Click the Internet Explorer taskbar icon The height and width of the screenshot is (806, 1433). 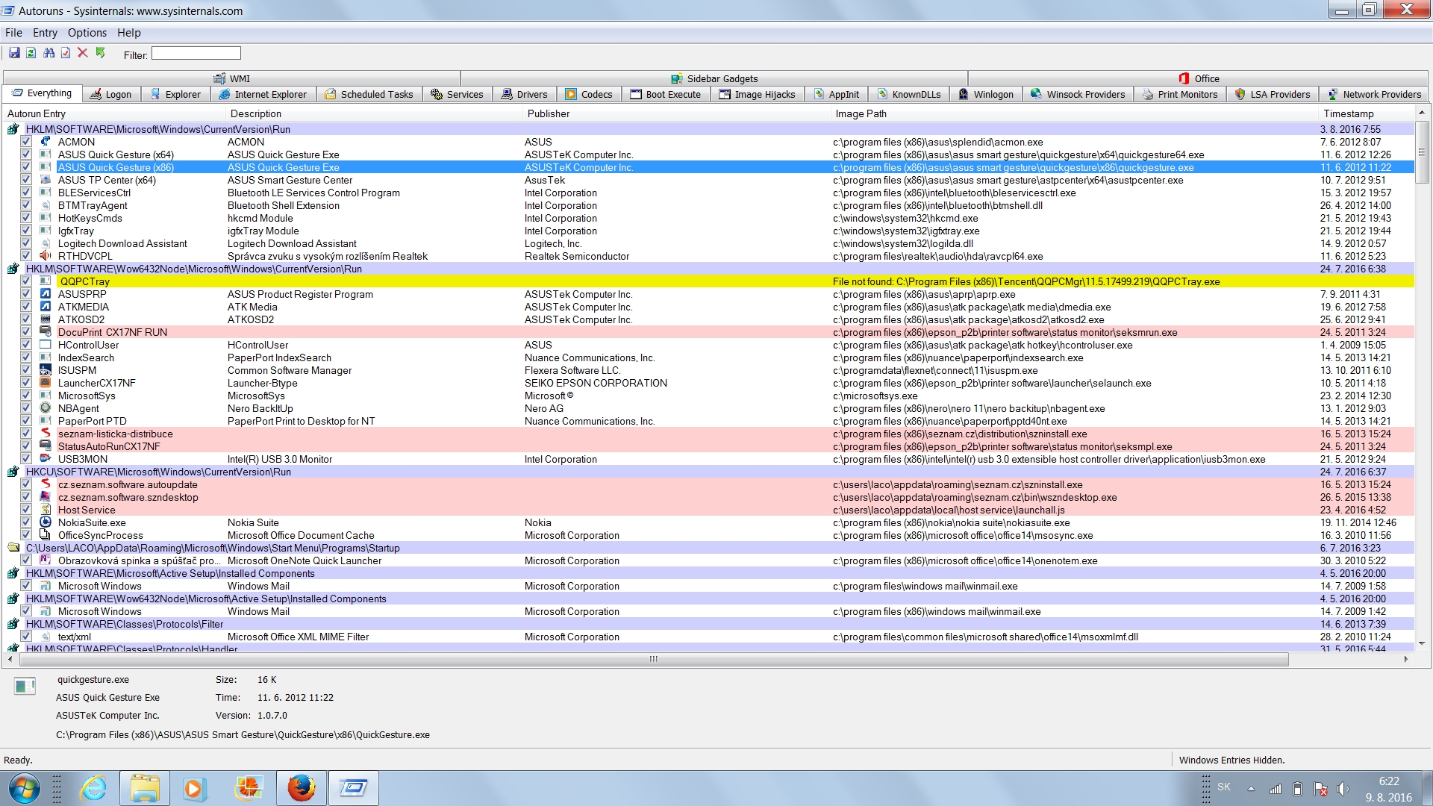pos(93,788)
